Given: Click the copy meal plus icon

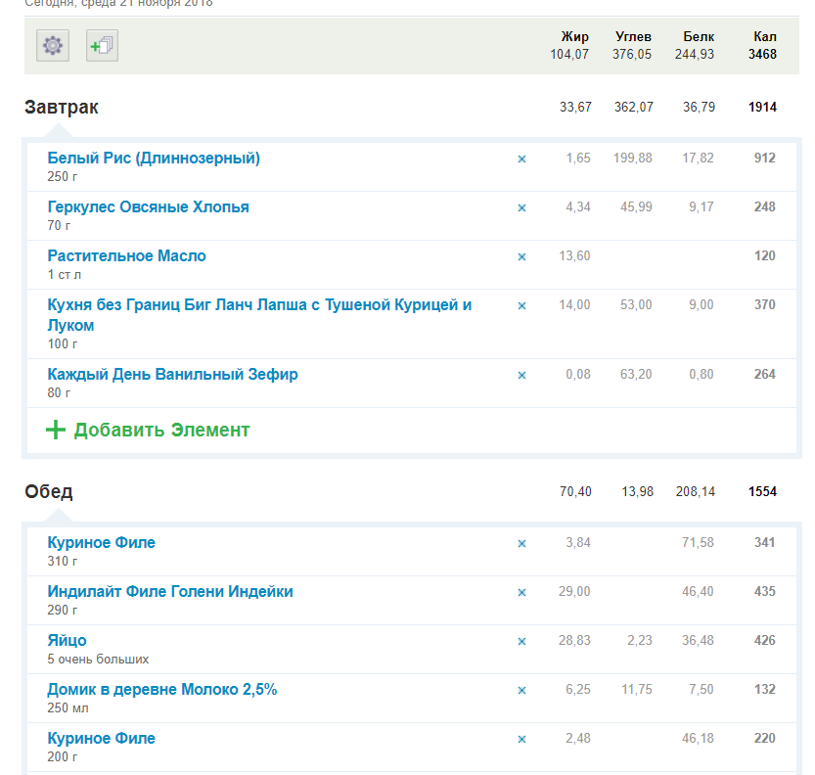Looking at the screenshot, I should tap(102, 45).
